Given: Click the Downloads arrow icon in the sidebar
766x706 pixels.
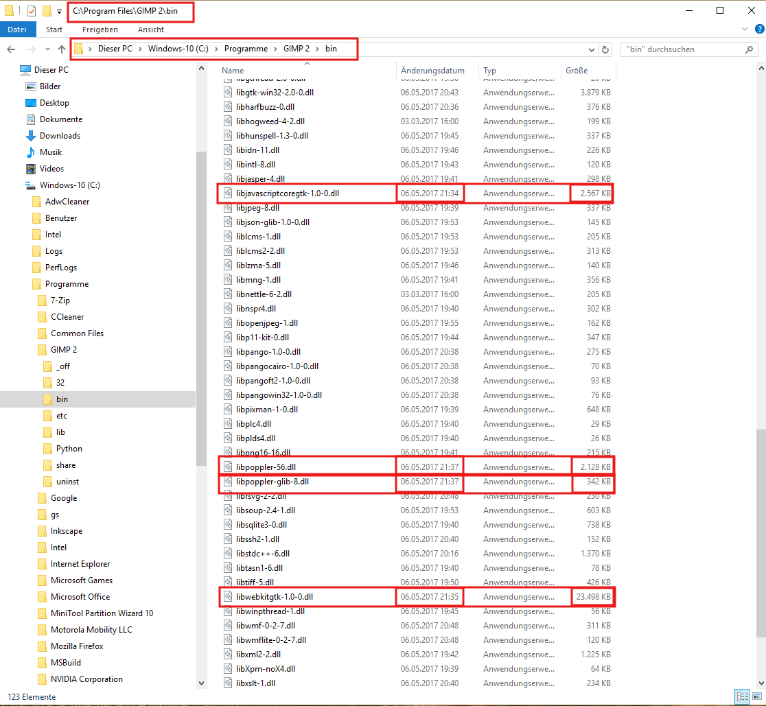Looking at the screenshot, I should coord(31,136).
